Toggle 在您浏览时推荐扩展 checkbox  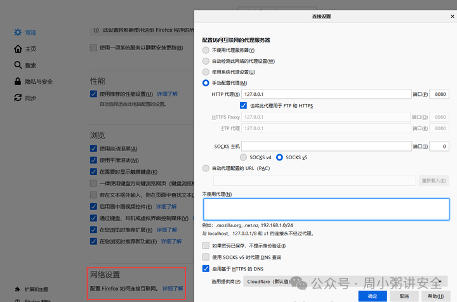(x=93, y=230)
